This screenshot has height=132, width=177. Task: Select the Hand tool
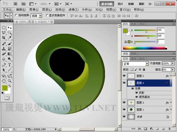4,81
